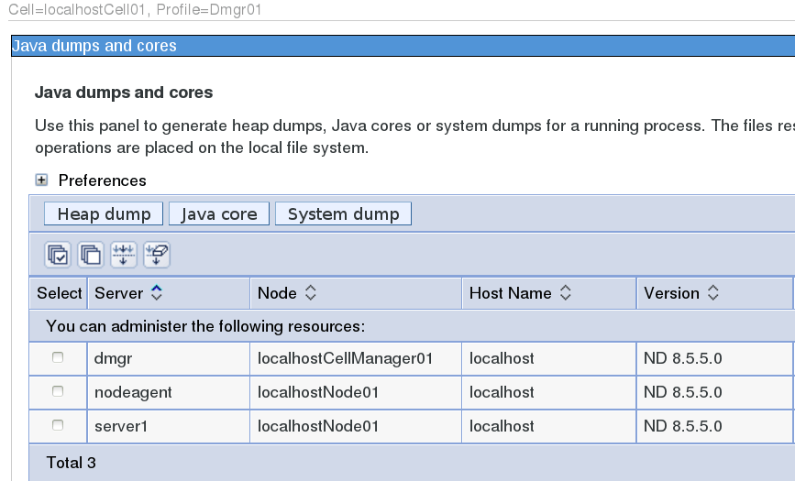Click ND 8.5.5.0 version in nodeagent row
This screenshot has width=795, height=481.
click(682, 392)
